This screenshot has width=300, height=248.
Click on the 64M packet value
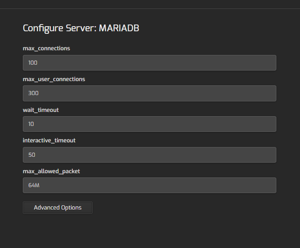[x=34, y=185]
